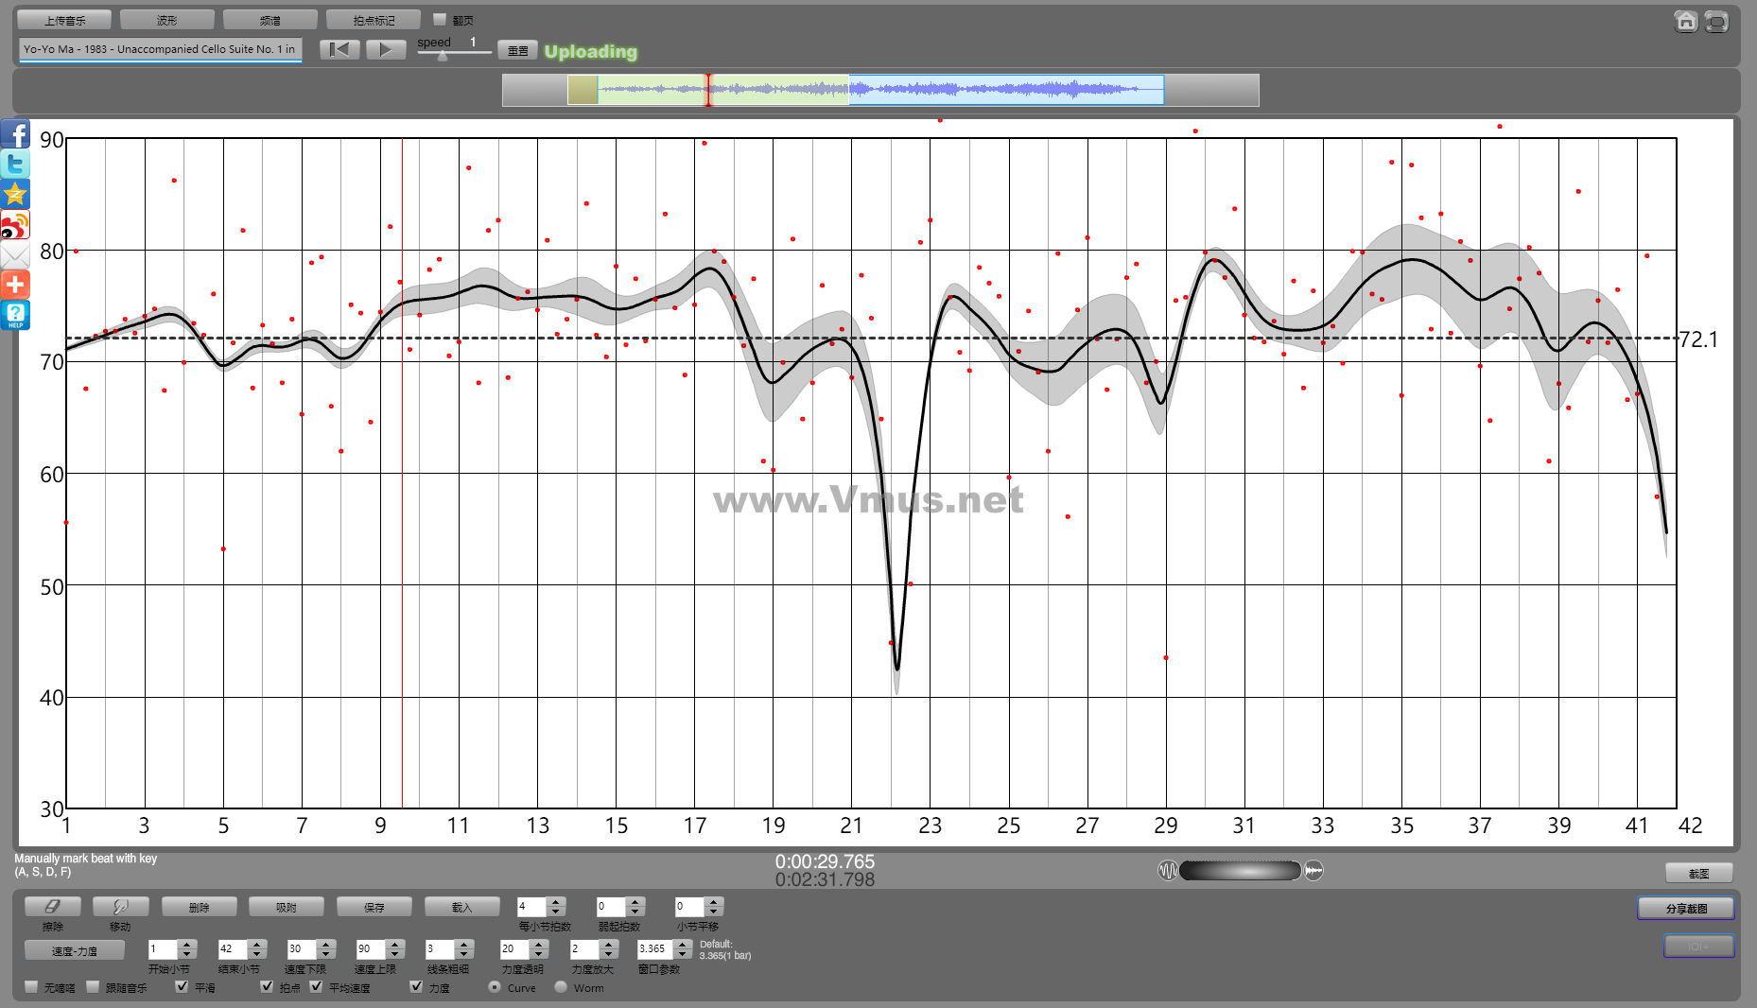Open the blue Help icon
This screenshot has height=1008, width=1757.
(x=15, y=315)
